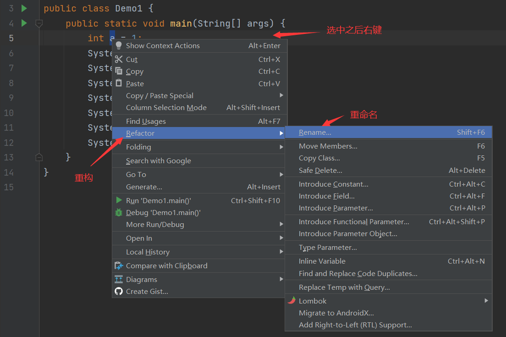
Task: Click the args parameter name in code
Action: coord(258,23)
